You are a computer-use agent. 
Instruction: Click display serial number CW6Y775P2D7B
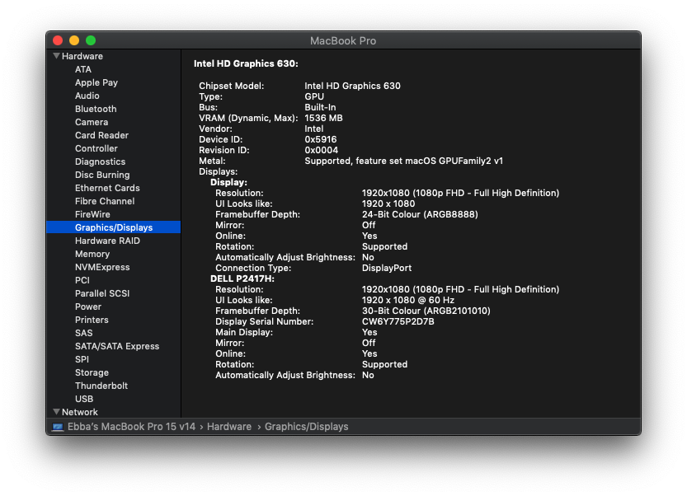398,322
